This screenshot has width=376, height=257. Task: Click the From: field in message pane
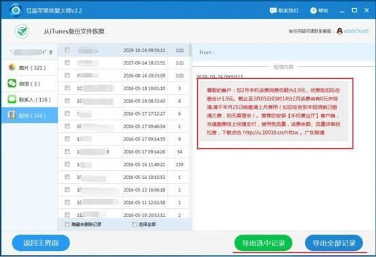[x=284, y=52]
